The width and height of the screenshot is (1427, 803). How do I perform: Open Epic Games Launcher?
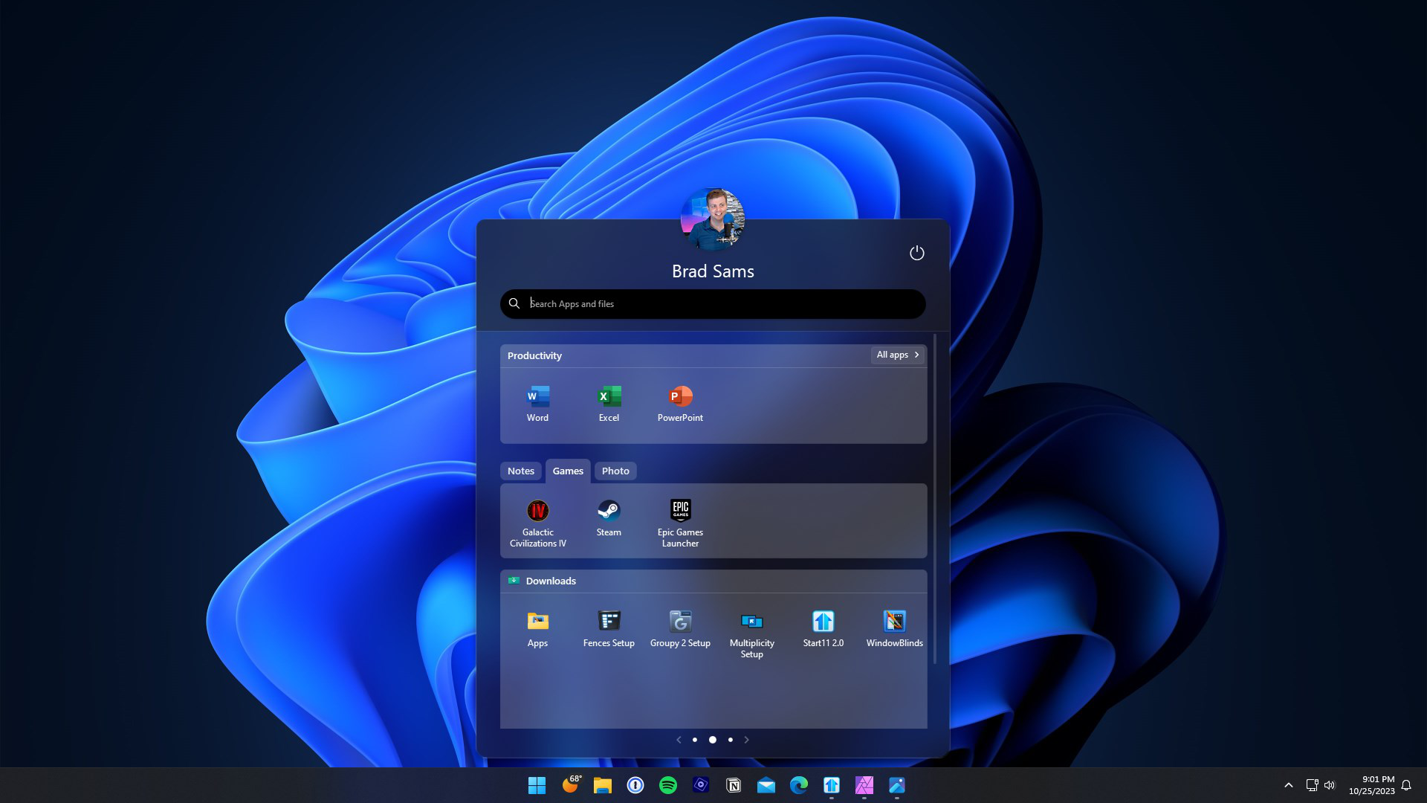pos(680,509)
